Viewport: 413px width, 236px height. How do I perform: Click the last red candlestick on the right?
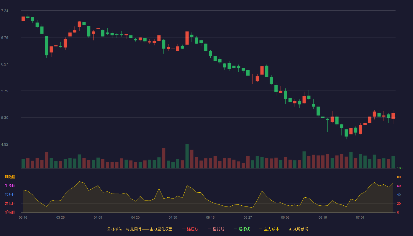(393, 116)
